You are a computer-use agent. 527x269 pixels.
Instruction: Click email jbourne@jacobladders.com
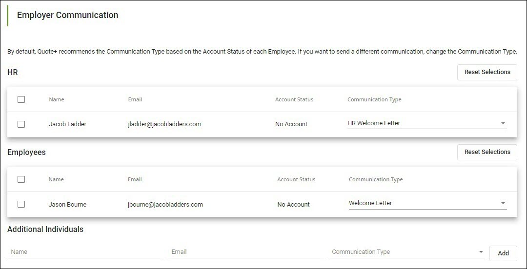pyautogui.click(x=165, y=205)
